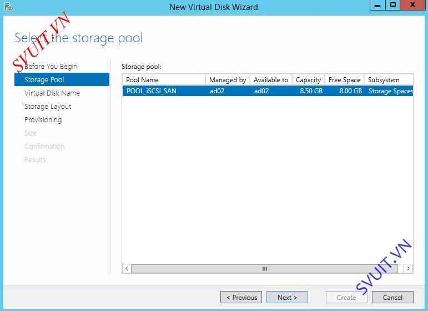428x311 pixels.
Task: Cancel the New Virtual Disk Wizard
Action: [392, 297]
